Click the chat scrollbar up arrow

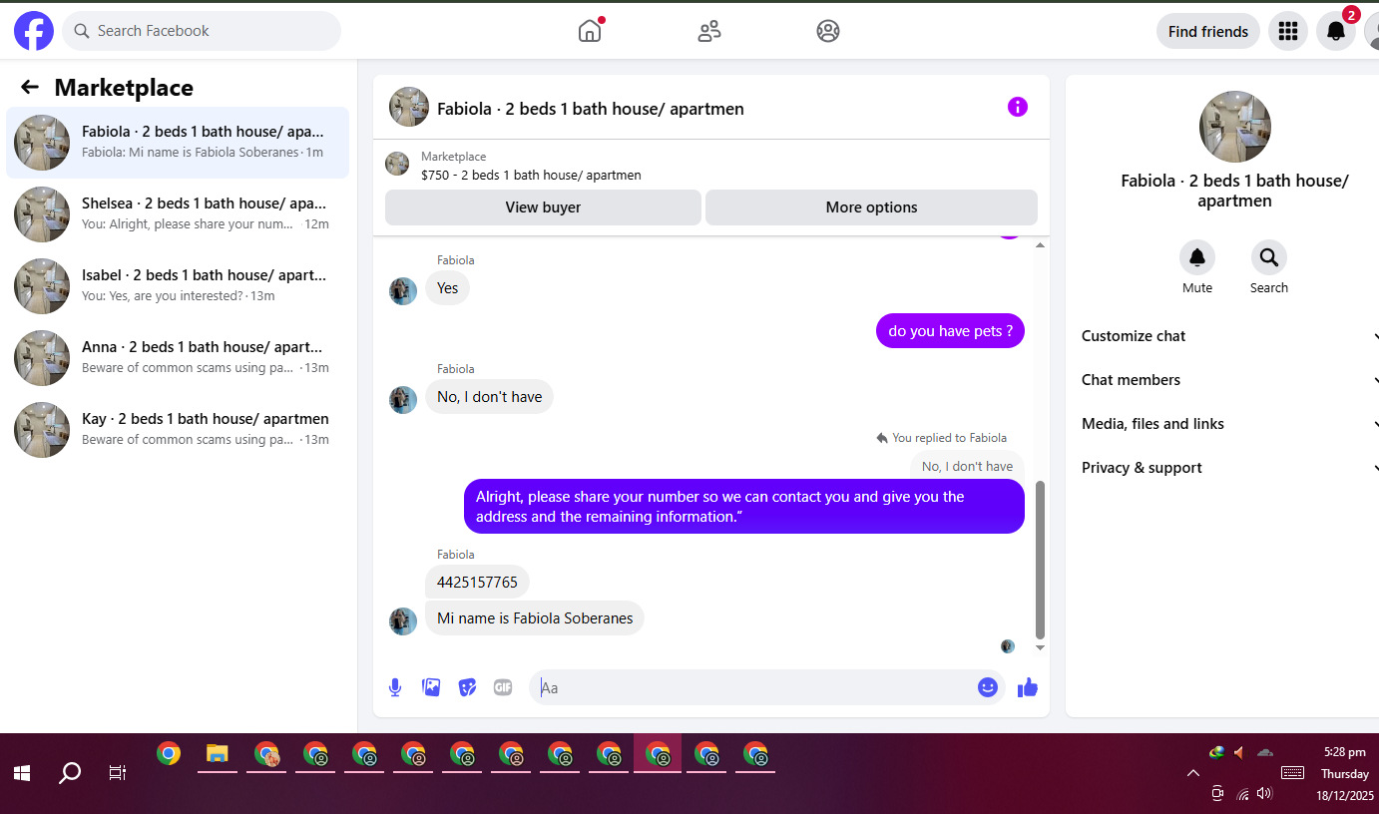point(1040,245)
